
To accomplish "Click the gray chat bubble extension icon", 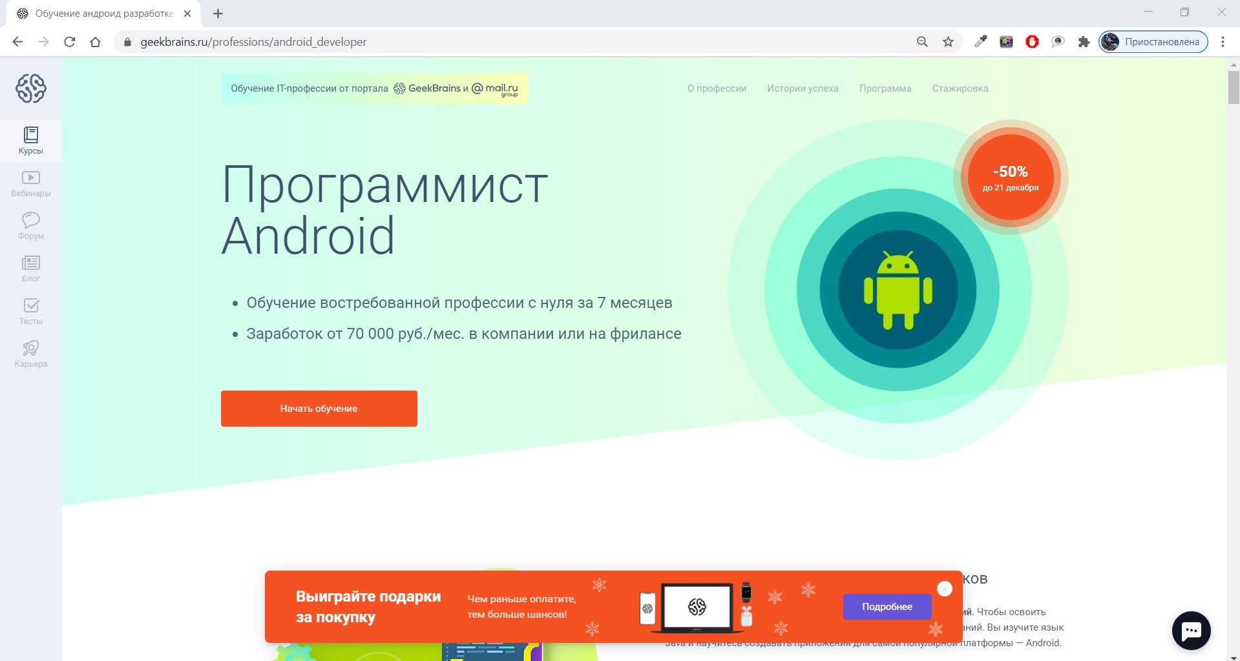I will [1058, 42].
